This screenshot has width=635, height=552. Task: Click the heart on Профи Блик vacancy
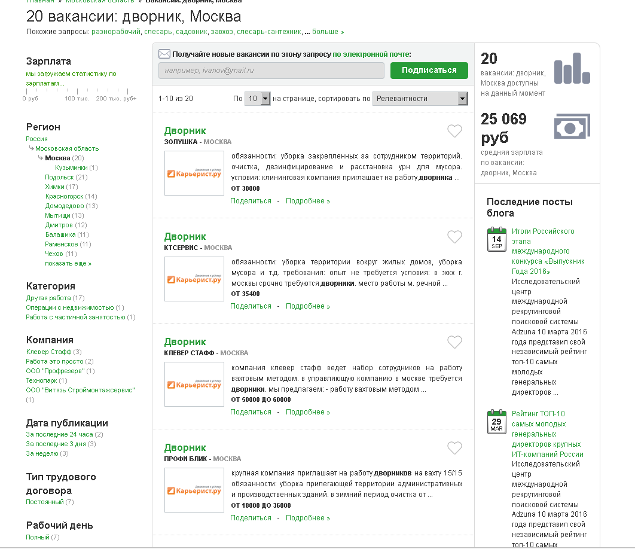coord(454,448)
